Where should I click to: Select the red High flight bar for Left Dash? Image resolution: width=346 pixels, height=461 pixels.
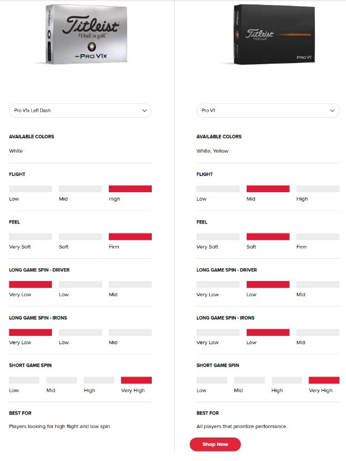130,189
